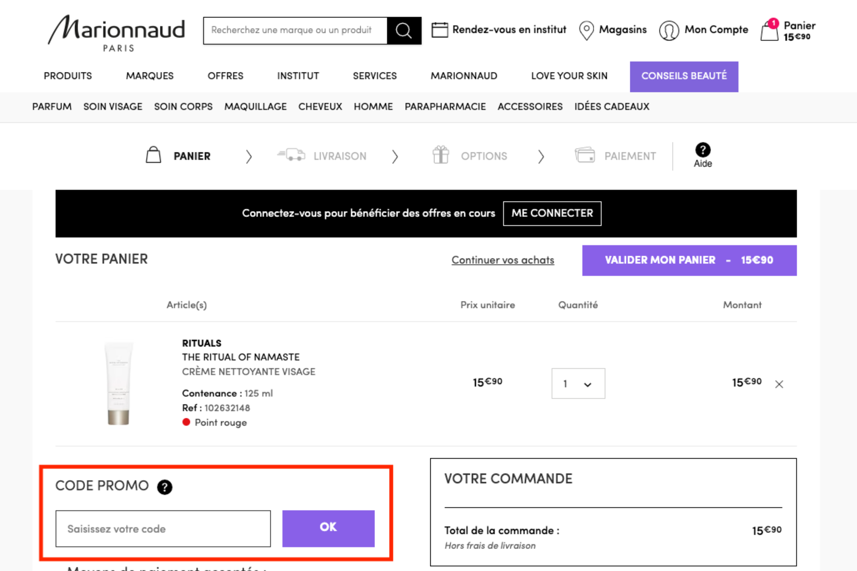Open the quantity dropdown
857x571 pixels.
pos(578,383)
